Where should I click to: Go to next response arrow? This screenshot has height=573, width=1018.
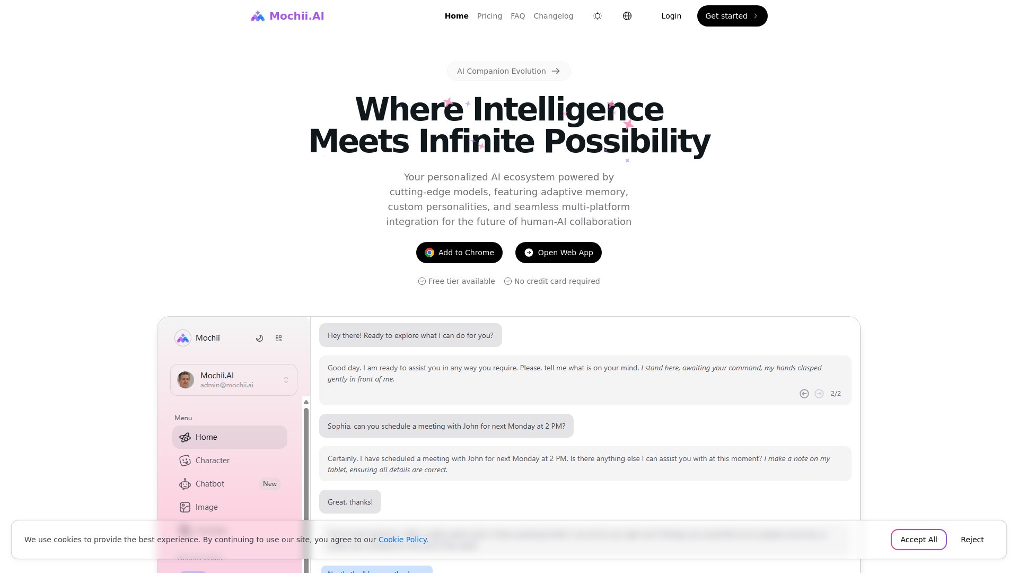coord(819,394)
